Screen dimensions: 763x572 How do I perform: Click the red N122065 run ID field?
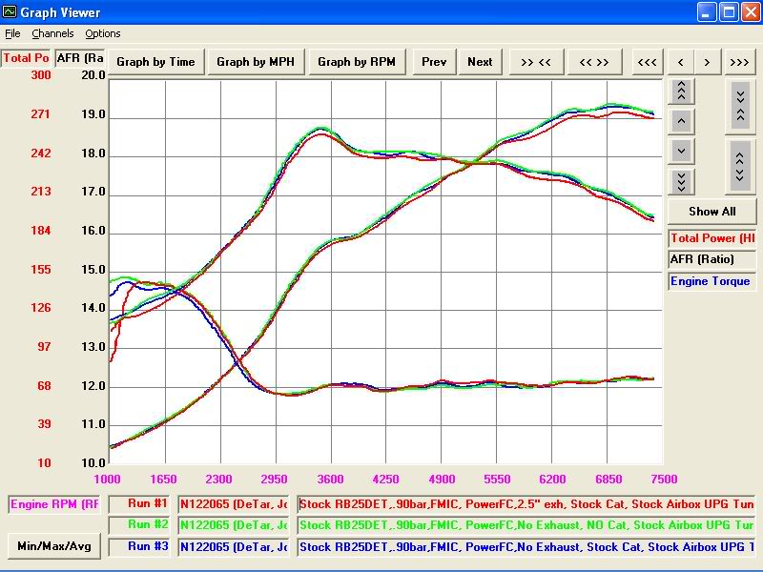click(234, 504)
